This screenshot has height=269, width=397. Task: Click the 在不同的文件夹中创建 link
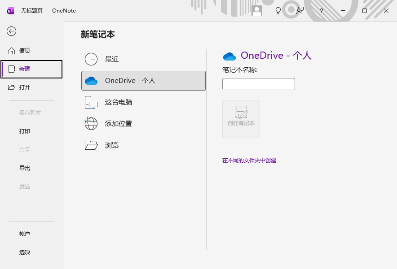pyautogui.click(x=249, y=161)
